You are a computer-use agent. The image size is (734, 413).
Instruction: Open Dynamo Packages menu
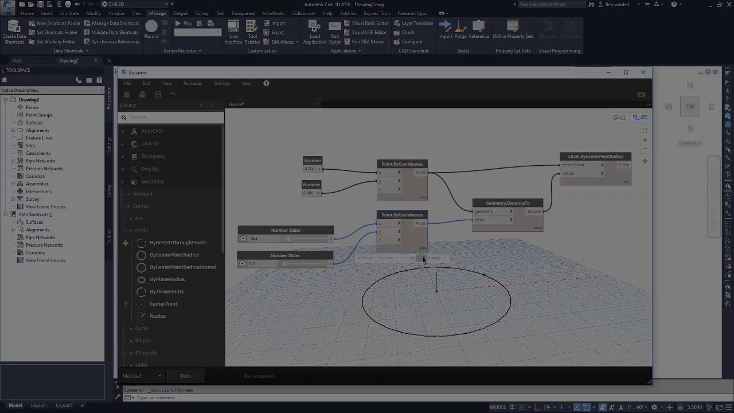(x=192, y=83)
